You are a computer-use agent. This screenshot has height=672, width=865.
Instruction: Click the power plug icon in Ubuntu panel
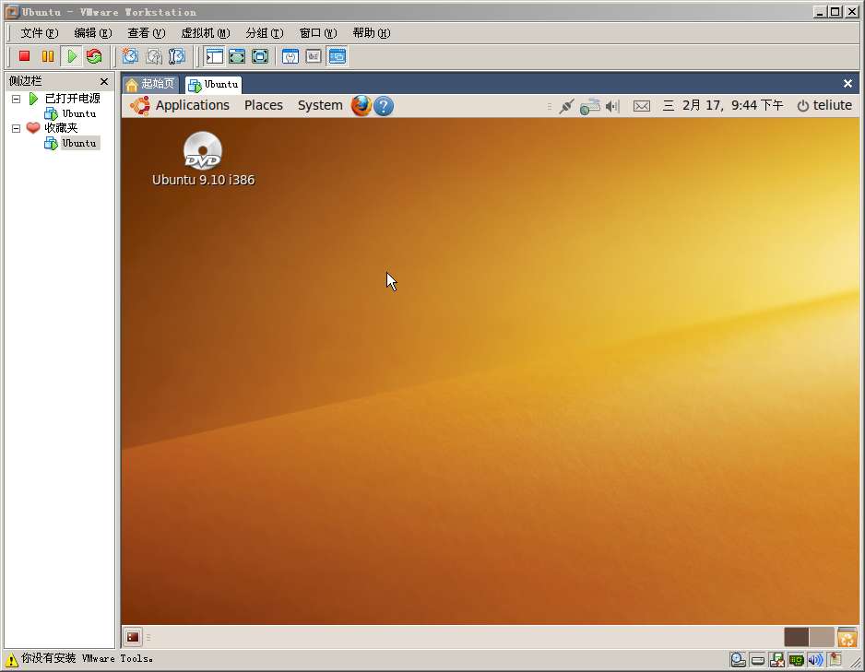566,106
